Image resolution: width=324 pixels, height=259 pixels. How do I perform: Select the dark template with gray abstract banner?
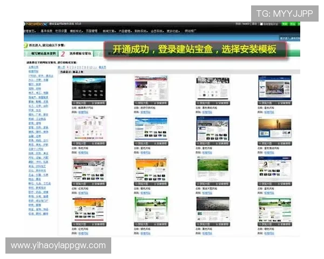tap(213, 209)
